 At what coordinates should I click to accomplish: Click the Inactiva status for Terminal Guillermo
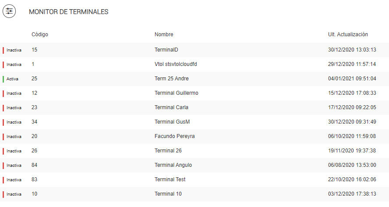pos(13,93)
